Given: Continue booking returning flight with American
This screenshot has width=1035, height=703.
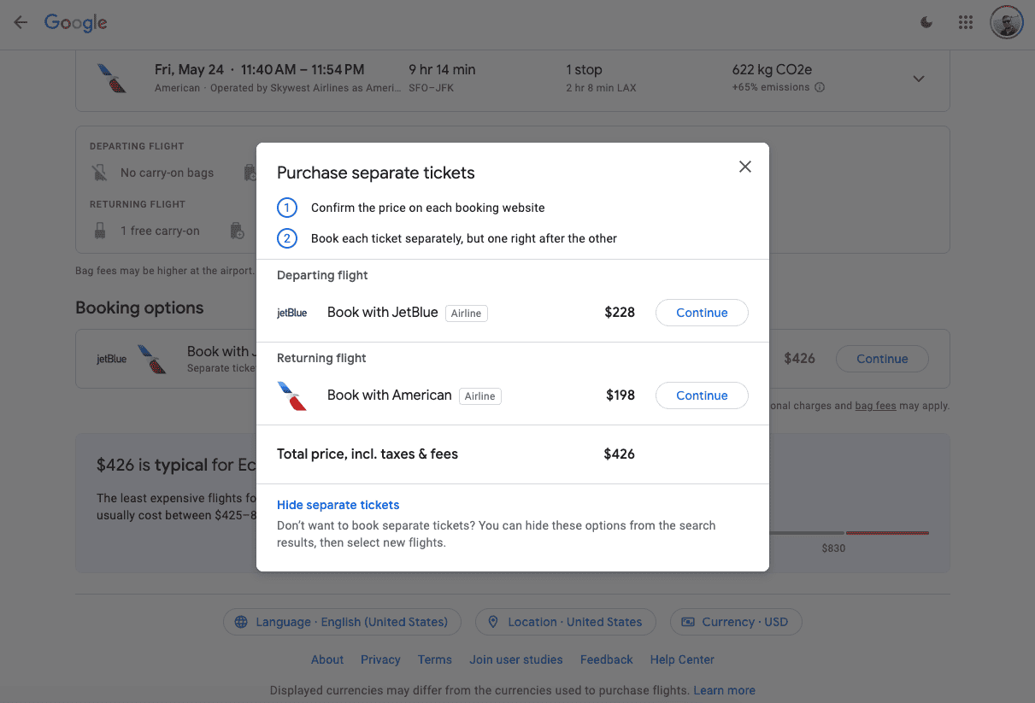Looking at the screenshot, I should pos(701,395).
